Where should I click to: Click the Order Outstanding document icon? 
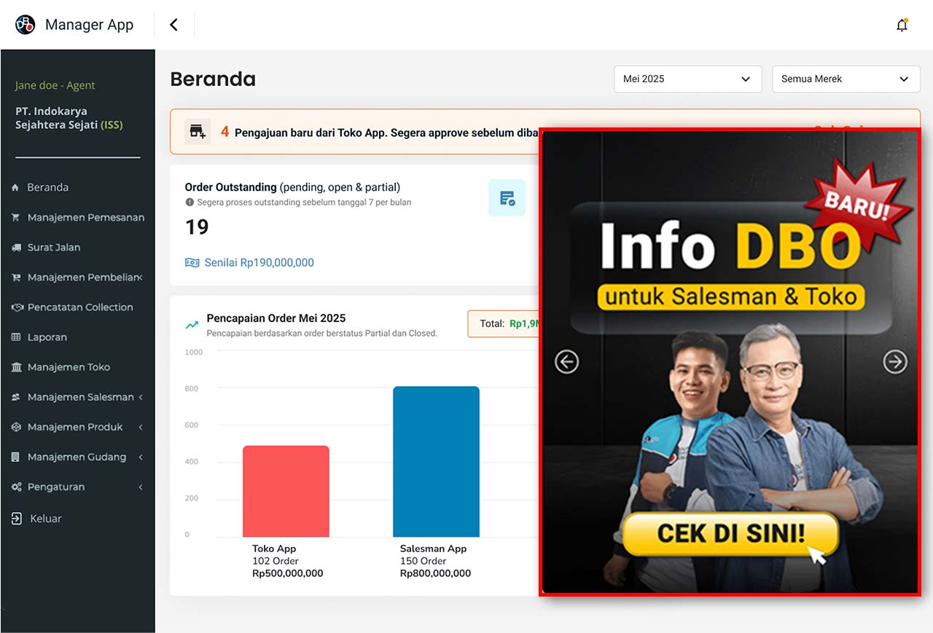coord(507,198)
